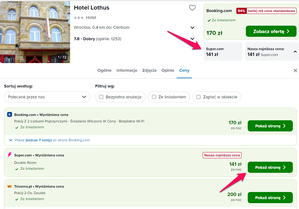Close the hotel details panel
Screen dimensions: 299x209
295,70
